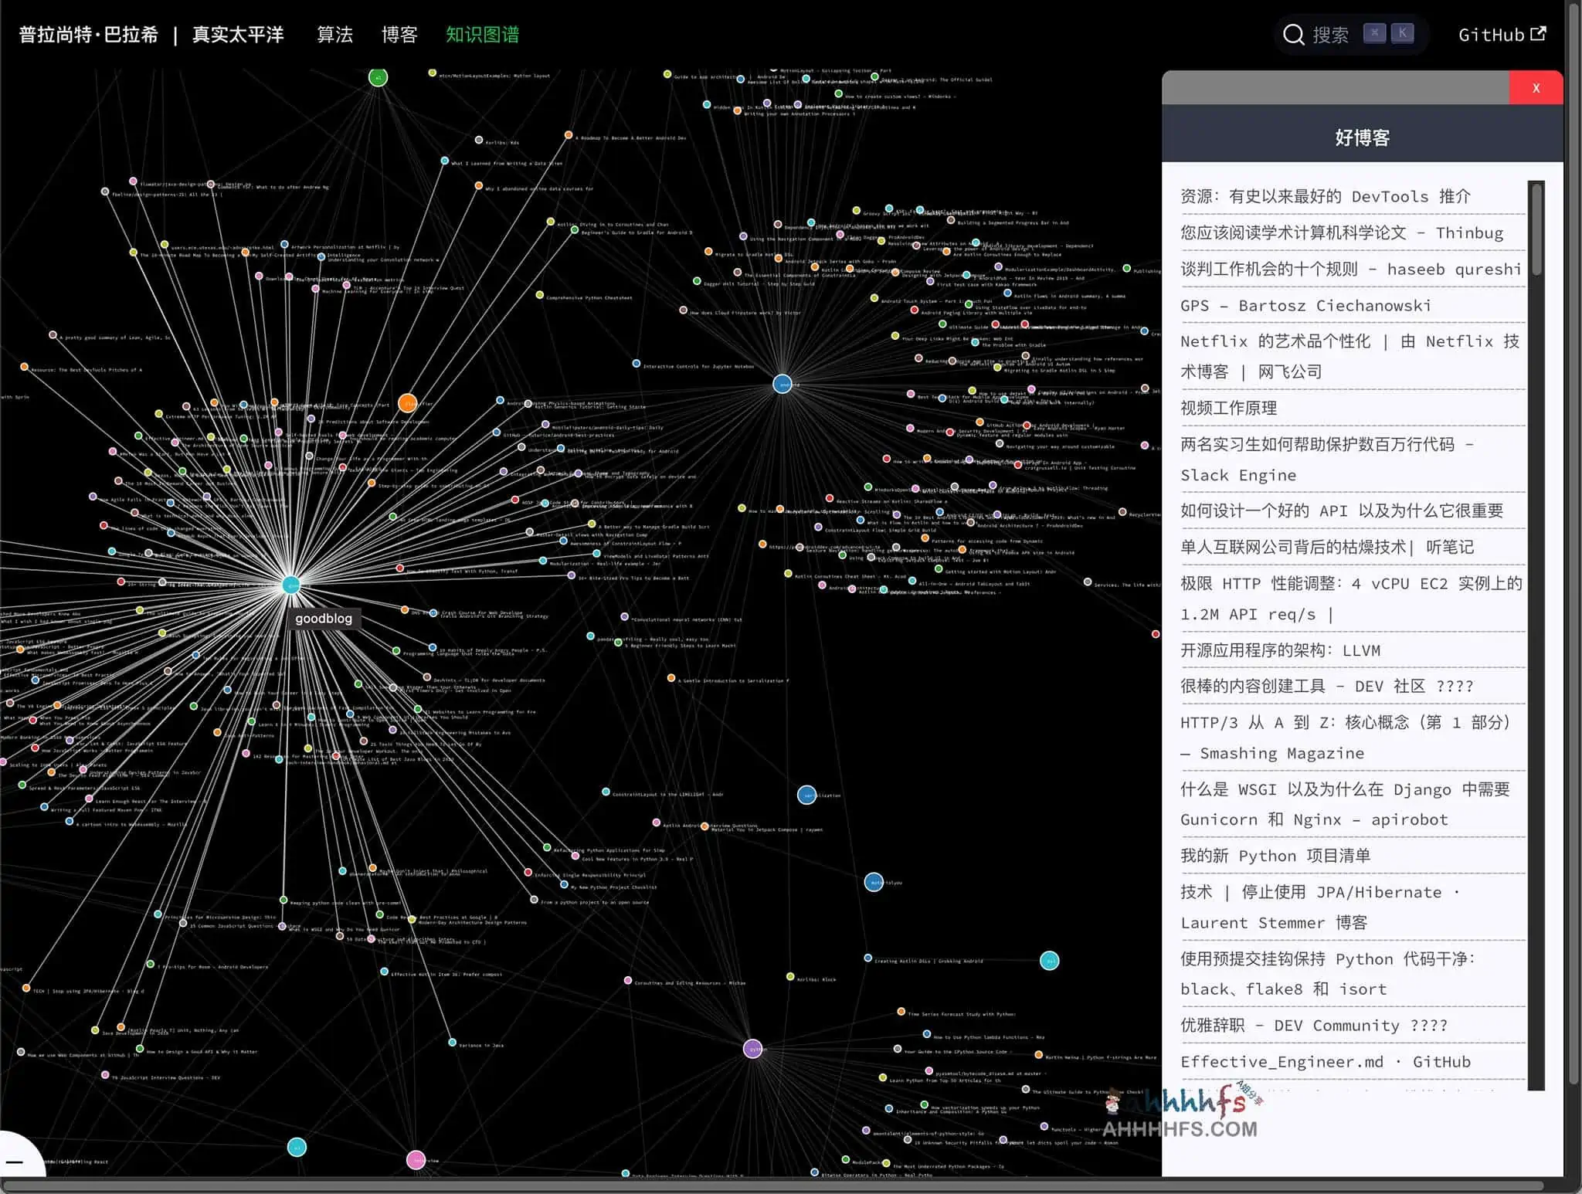Click the pink node at the bottom of graph
The width and height of the screenshot is (1582, 1194).
coord(416,1158)
